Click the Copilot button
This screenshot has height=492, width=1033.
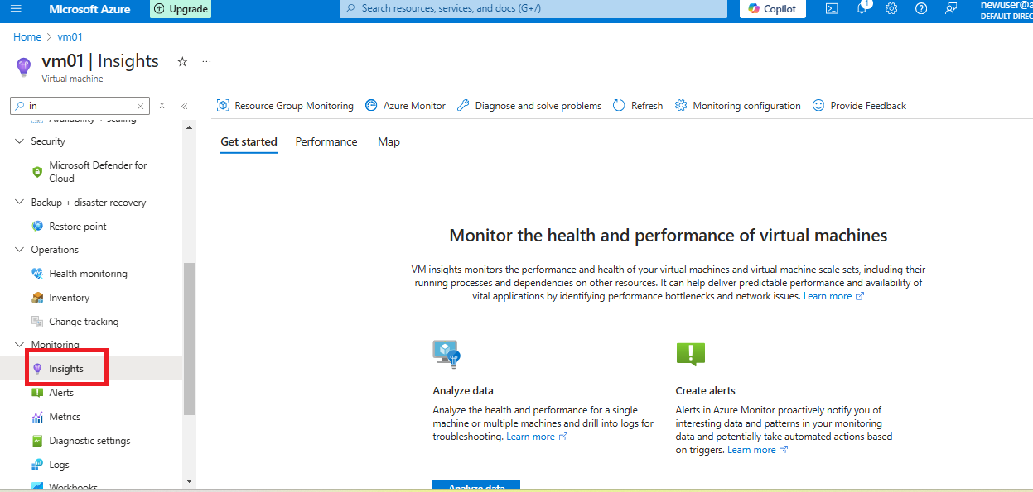tap(772, 8)
